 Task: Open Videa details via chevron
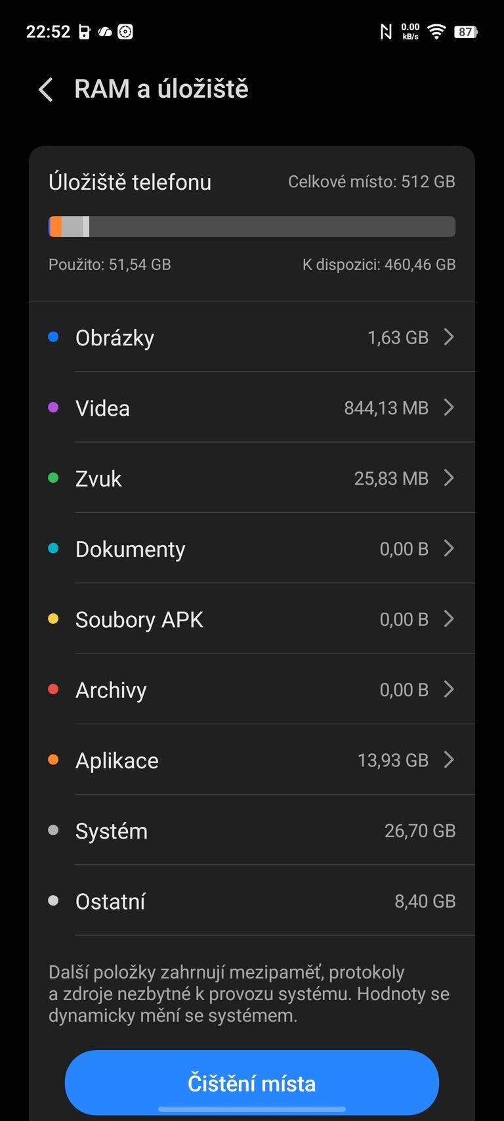(449, 408)
